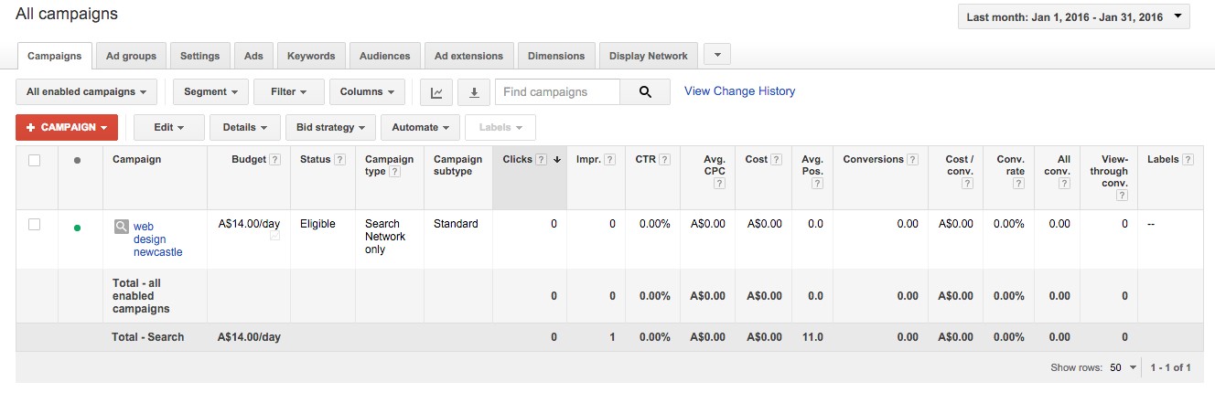Screen dimensions: 1215x403
Task: Open All conv. help icon
Action: point(1065,184)
